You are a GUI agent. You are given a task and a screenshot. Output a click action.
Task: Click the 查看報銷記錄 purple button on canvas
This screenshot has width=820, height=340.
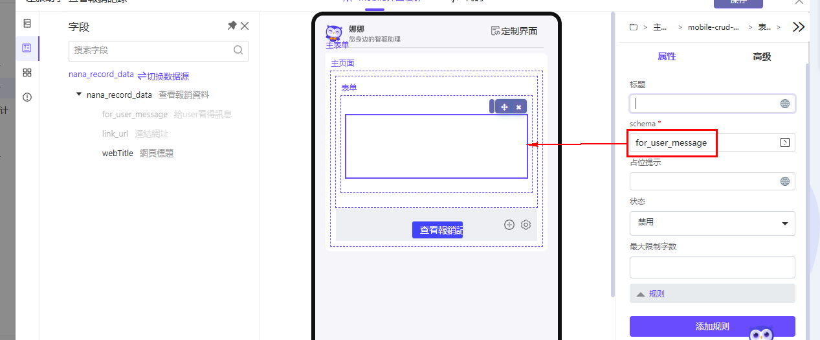(x=438, y=230)
